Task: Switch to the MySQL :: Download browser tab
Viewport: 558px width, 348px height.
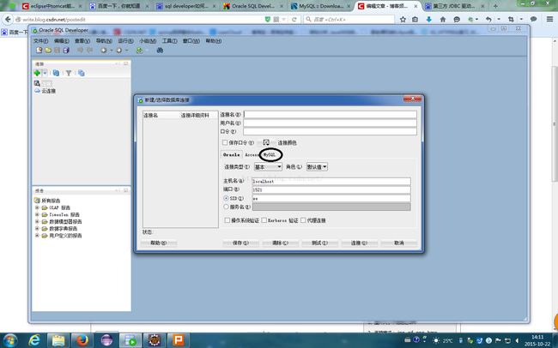Action: [321, 6]
